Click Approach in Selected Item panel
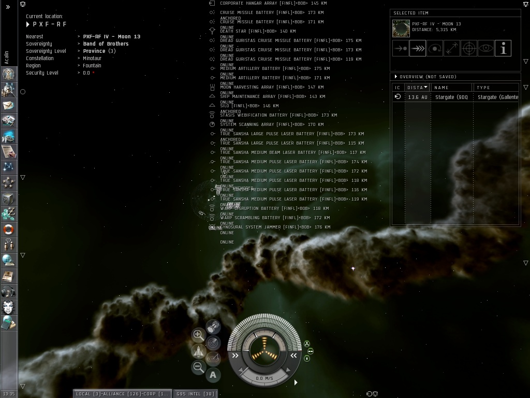Screen dimensions: 530x398 [401, 48]
